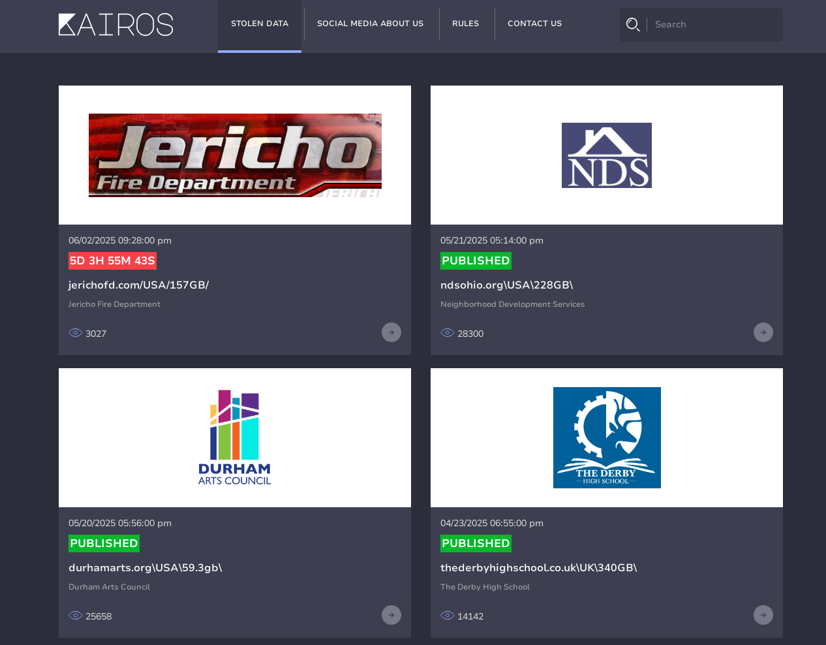Open the Social Media About Us tab
Screen dimensions: 826x645
371,24
